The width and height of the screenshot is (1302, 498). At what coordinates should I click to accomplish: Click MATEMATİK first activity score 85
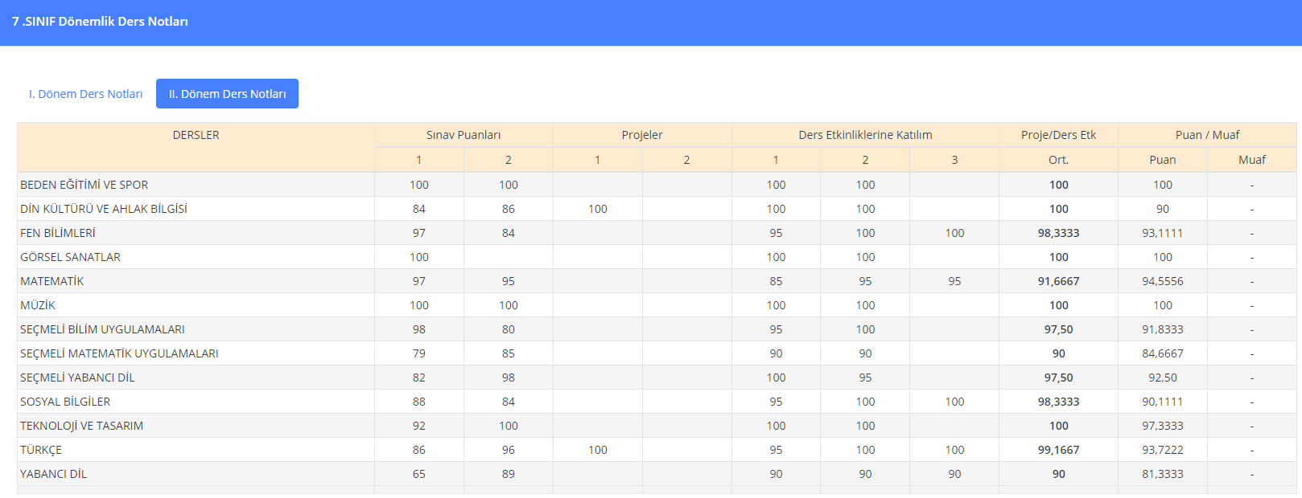[776, 281]
